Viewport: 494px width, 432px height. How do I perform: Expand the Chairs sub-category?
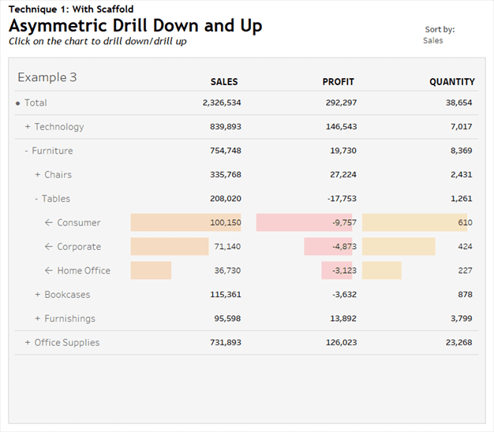tap(38, 175)
